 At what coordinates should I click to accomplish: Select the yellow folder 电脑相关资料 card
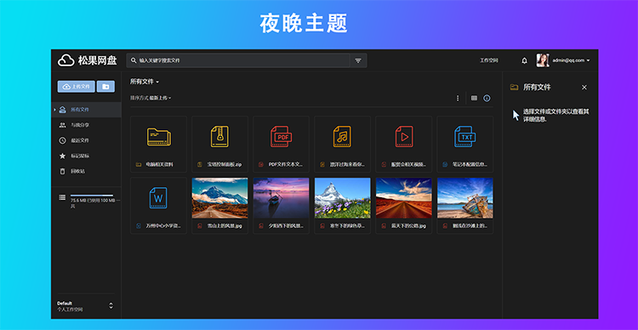coord(159,144)
